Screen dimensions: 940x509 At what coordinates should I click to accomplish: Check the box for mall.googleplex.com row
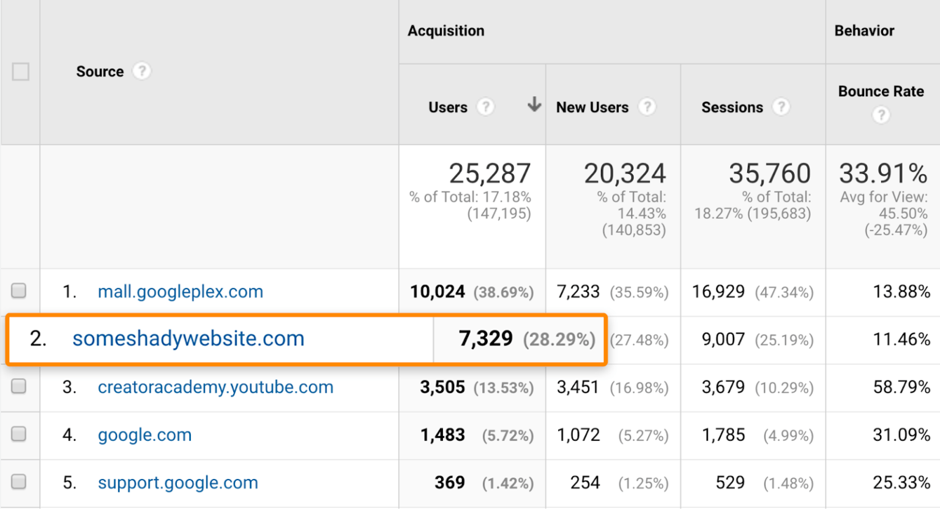tap(19, 290)
